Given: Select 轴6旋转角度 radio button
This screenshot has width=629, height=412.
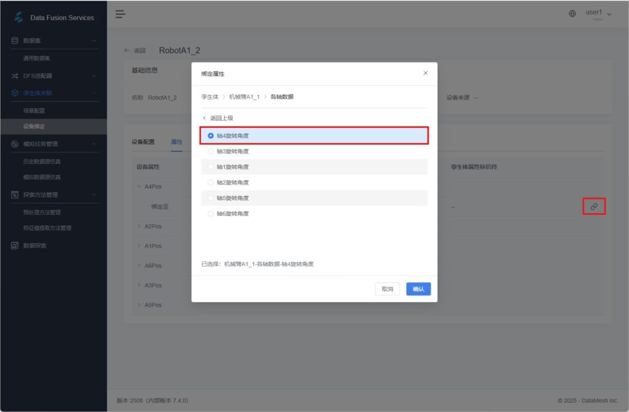Looking at the screenshot, I should point(211,214).
